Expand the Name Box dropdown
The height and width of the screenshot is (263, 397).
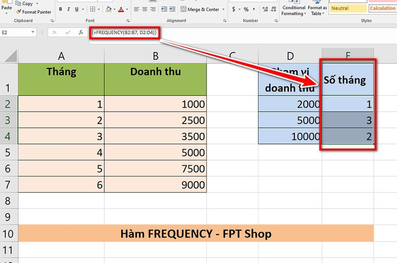[33, 32]
